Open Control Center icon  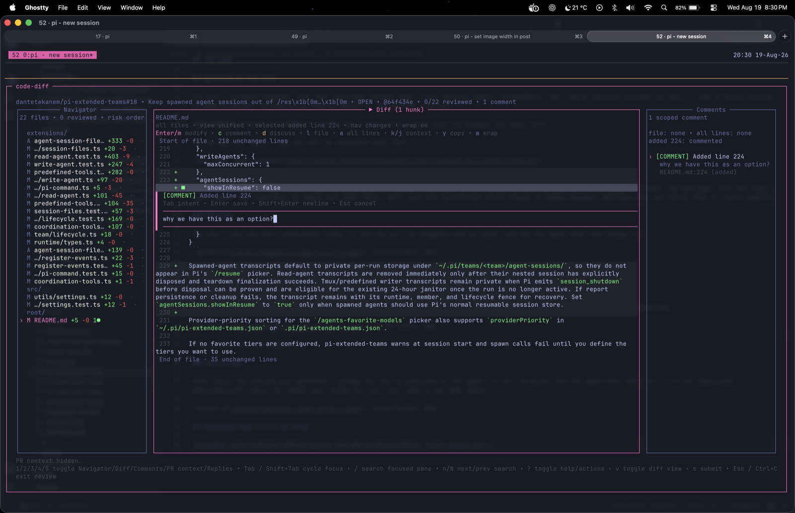(714, 7)
